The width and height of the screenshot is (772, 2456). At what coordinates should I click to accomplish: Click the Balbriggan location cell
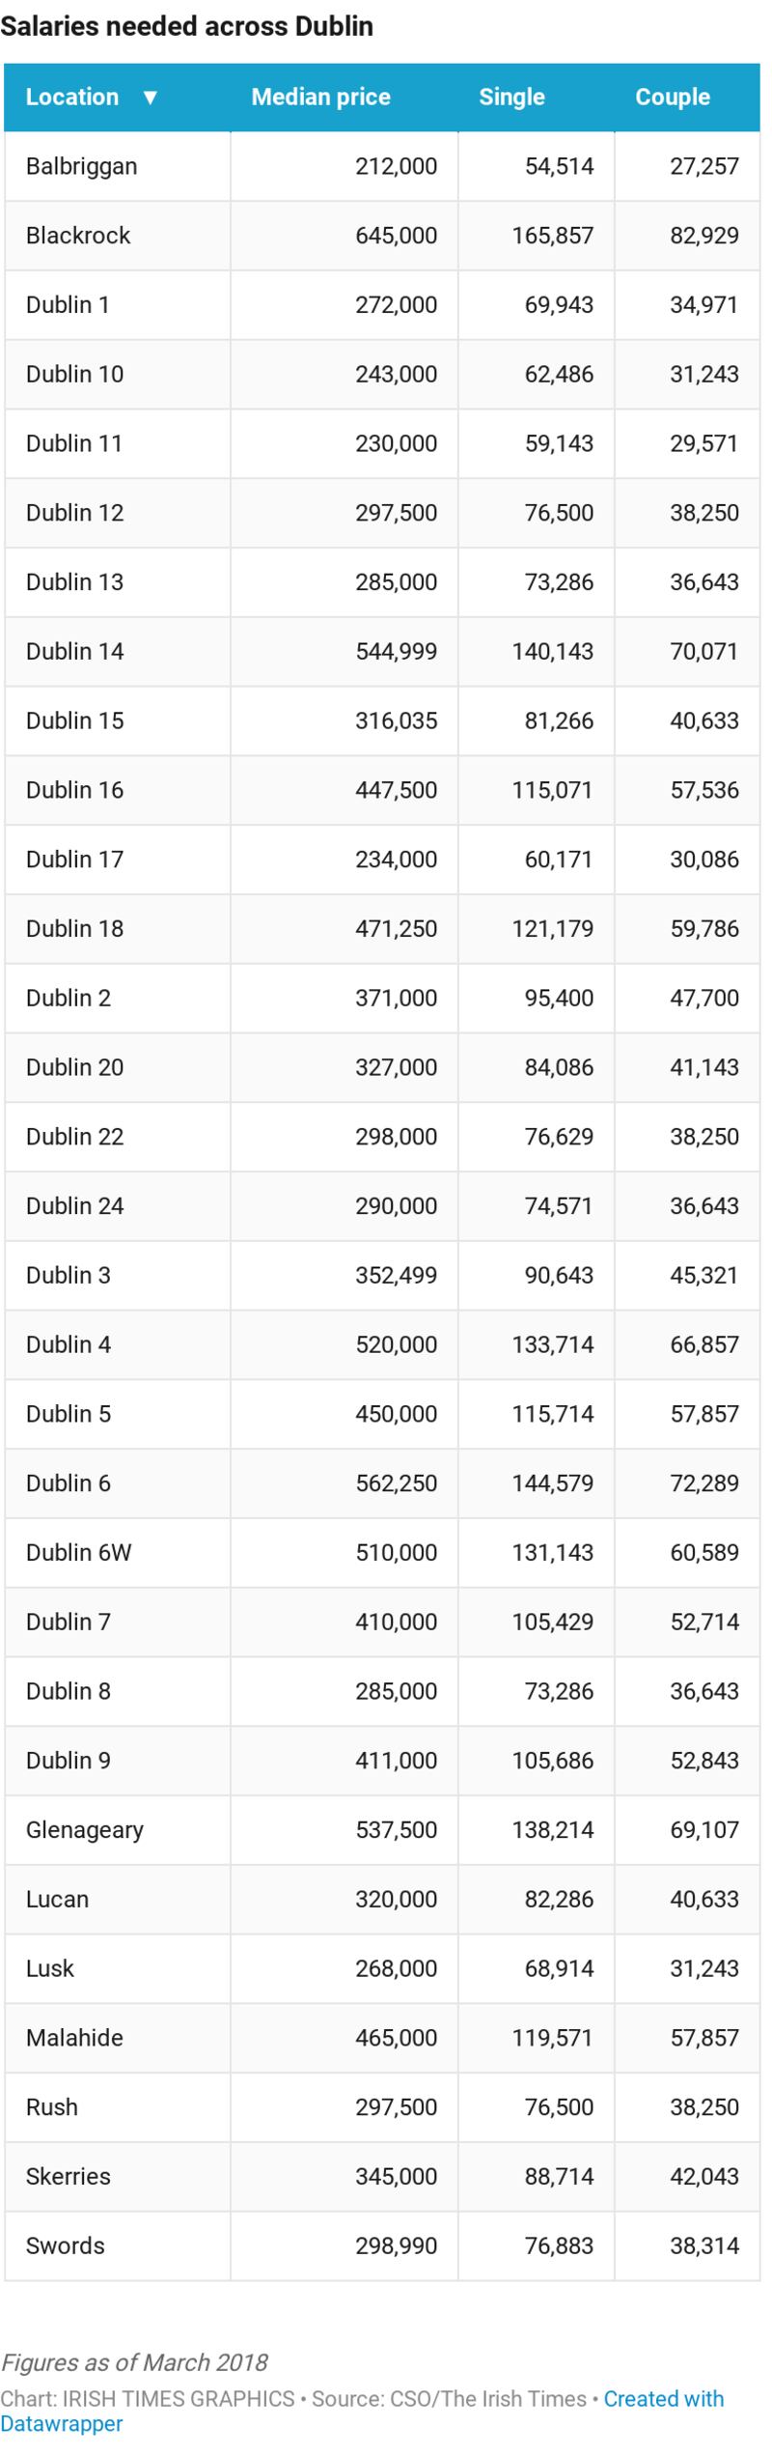[x=81, y=166]
